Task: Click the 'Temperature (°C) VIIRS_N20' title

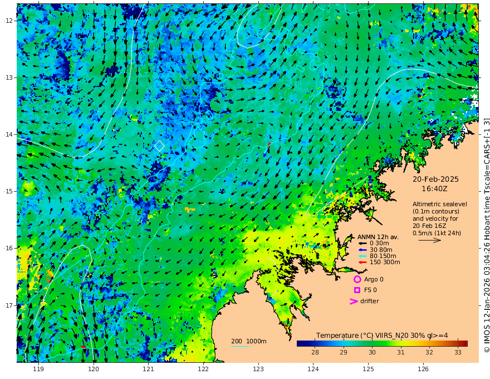Action: (362, 336)
